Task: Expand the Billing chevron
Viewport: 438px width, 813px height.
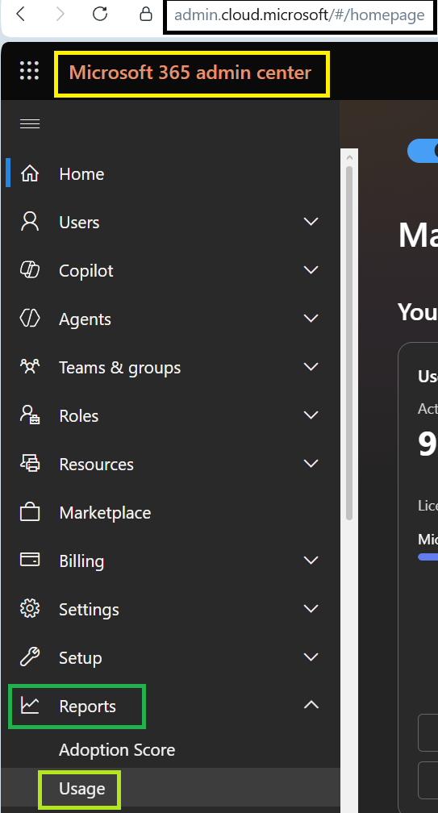Action: (x=311, y=561)
